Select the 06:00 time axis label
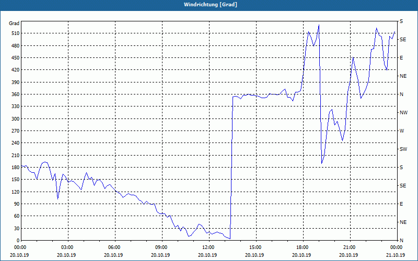The image size is (418, 261). pos(113,247)
